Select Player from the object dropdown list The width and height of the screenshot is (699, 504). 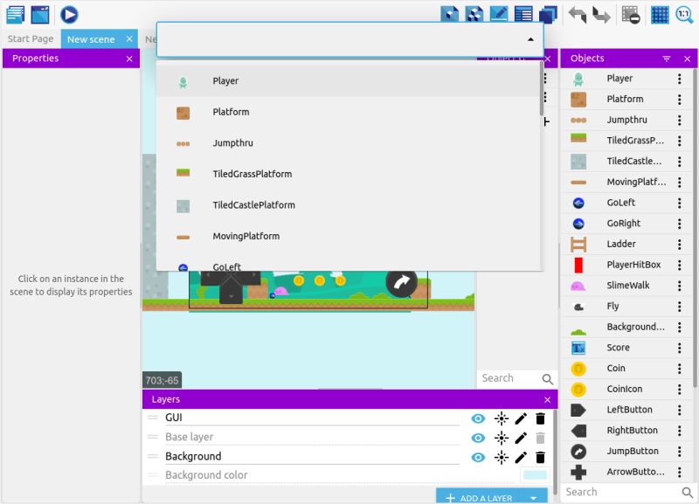225,80
